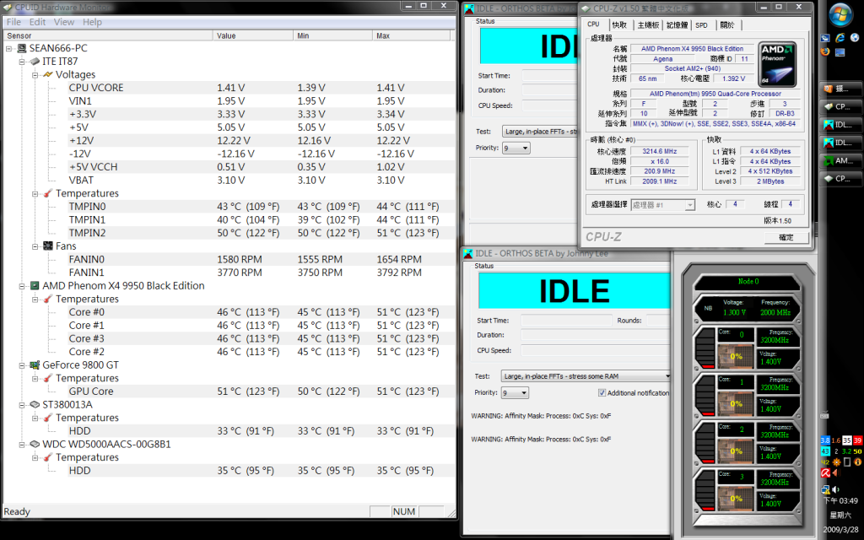Image resolution: width=864 pixels, height=540 pixels.
Task: Click the orange gear tray icon
Action: [836, 462]
